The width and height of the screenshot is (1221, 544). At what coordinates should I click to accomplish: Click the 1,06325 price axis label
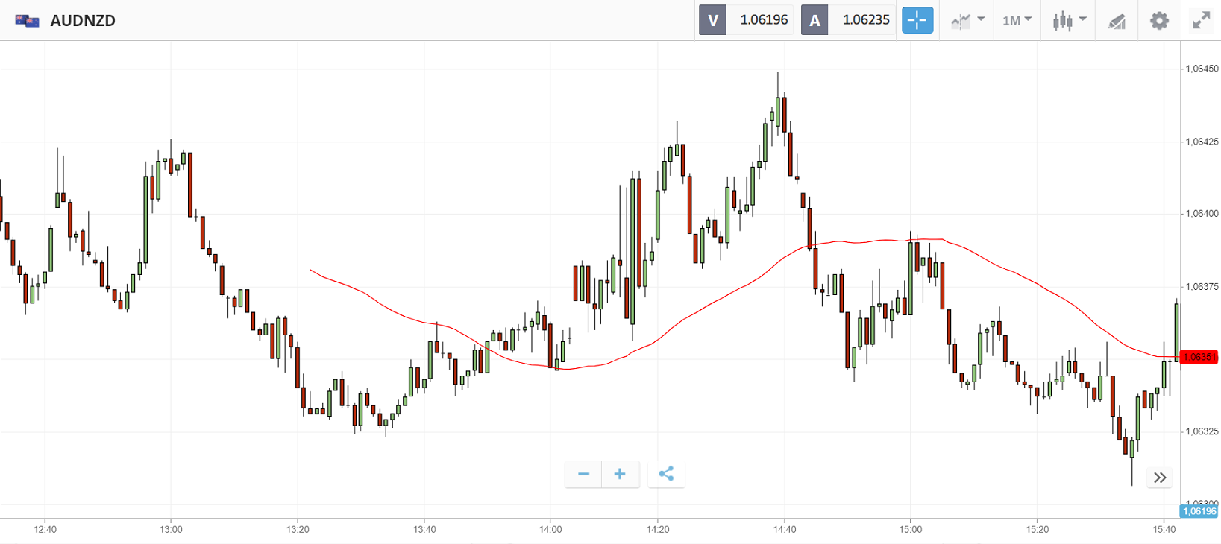[x=1202, y=431]
